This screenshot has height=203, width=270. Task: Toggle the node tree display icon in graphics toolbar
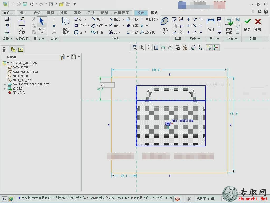(x=216, y=48)
